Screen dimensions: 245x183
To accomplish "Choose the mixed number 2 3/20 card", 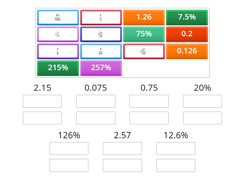I will click(x=58, y=34).
